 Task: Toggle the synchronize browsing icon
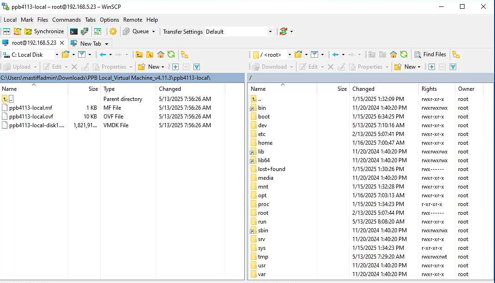tap(97, 31)
